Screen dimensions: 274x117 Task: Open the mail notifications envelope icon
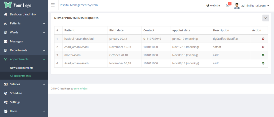click(x=228, y=5)
